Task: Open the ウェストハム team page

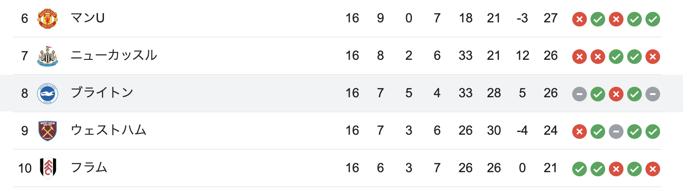Action: (x=108, y=131)
